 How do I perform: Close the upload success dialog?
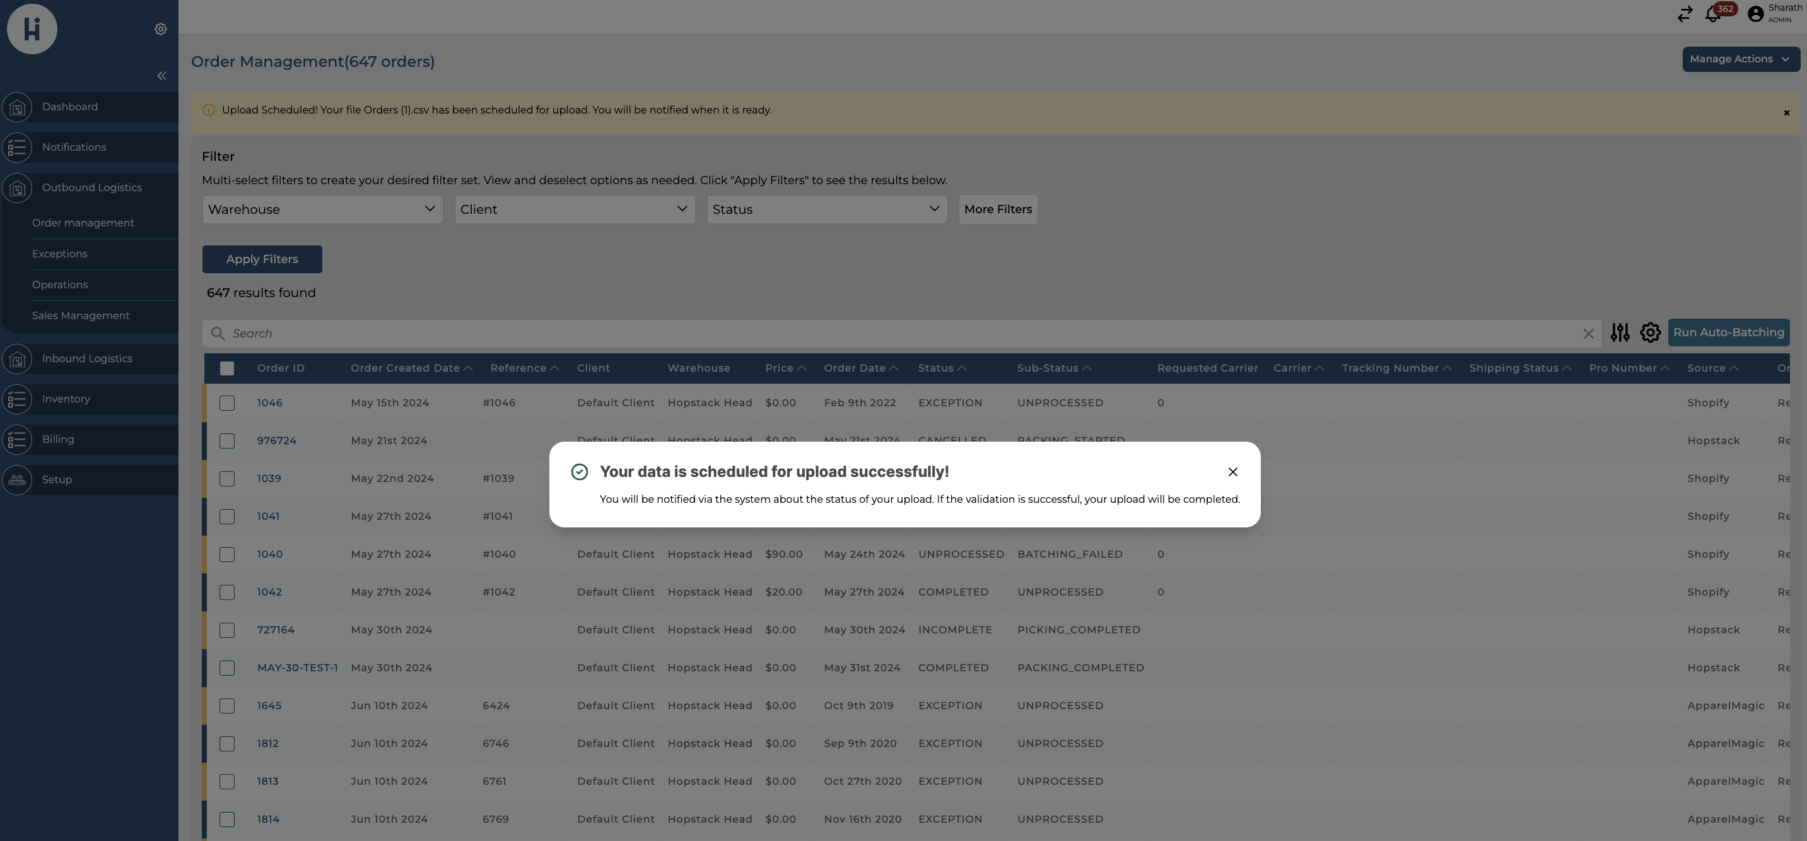point(1232,472)
